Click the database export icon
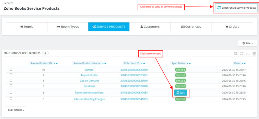 pyautogui.click(x=254, y=54)
